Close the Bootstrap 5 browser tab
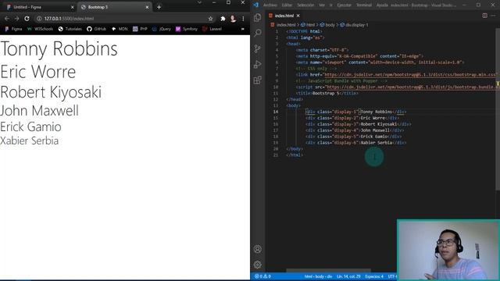 [x=147, y=7]
